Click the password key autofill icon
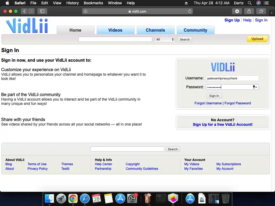275x206 pixels. (255, 87)
